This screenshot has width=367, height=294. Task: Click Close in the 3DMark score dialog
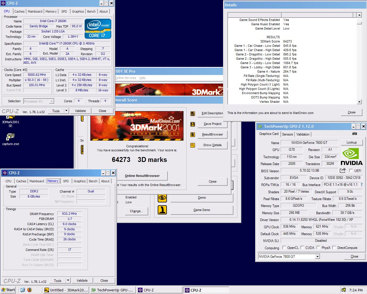(212, 181)
